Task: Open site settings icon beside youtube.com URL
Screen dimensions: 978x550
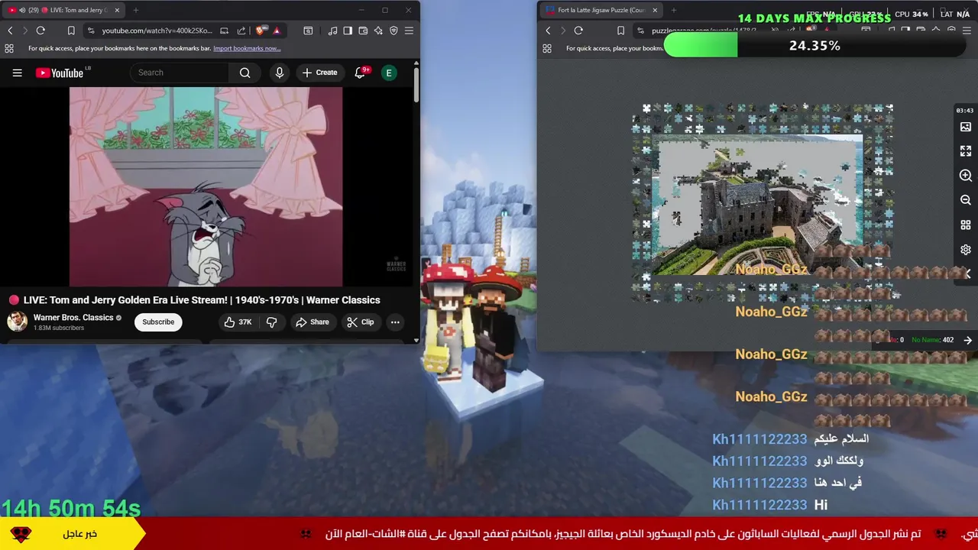Action: pos(91,31)
